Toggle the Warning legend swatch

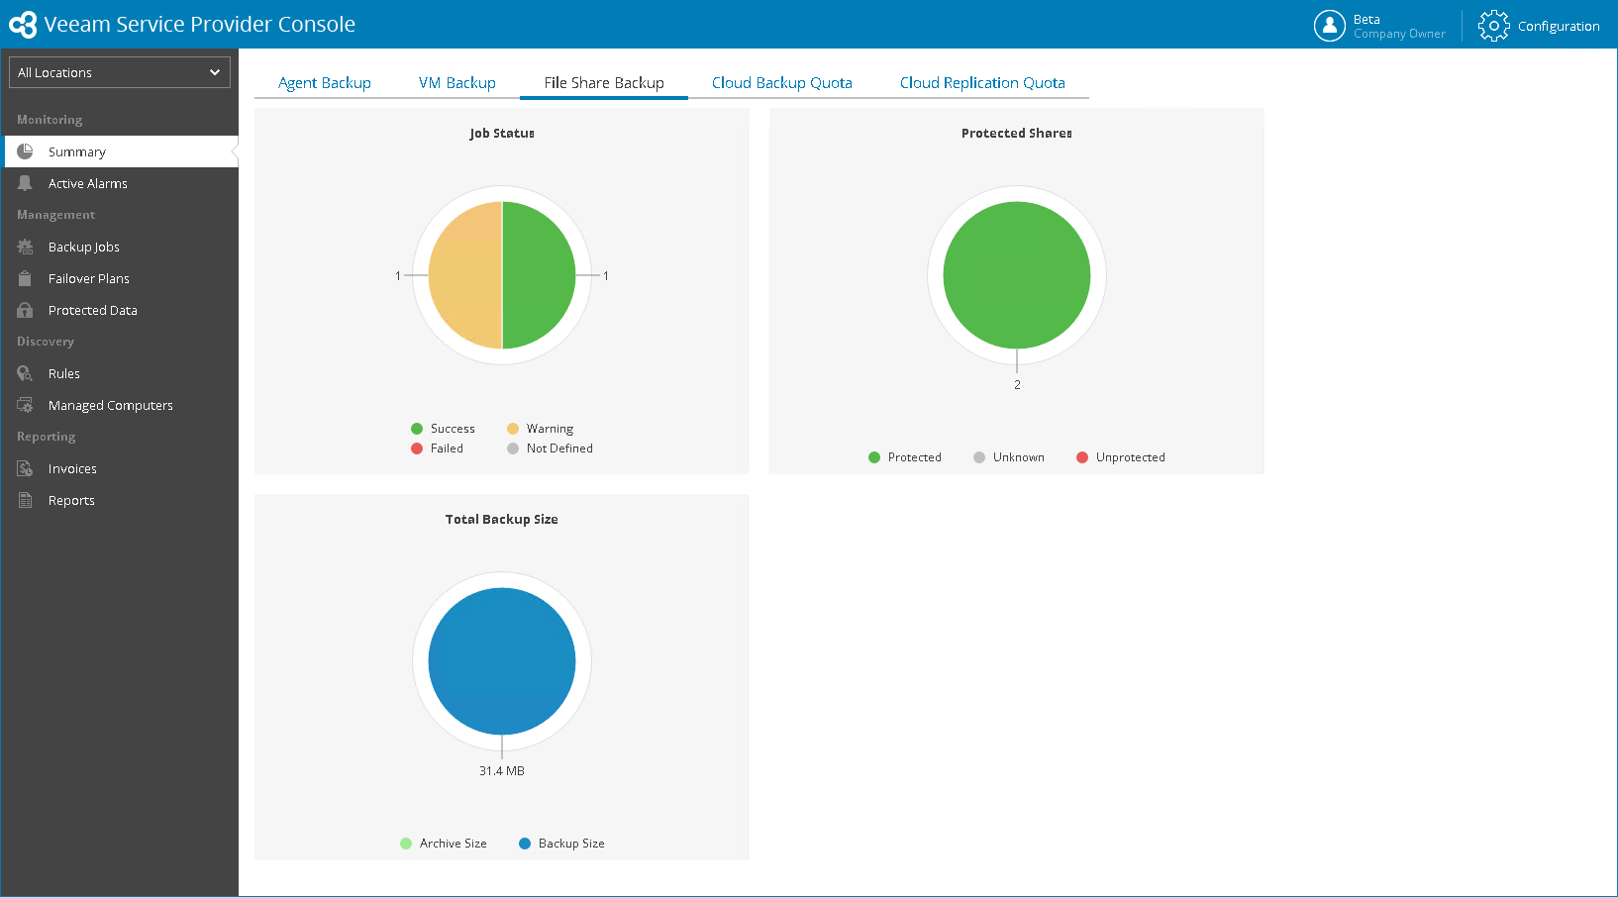513,429
